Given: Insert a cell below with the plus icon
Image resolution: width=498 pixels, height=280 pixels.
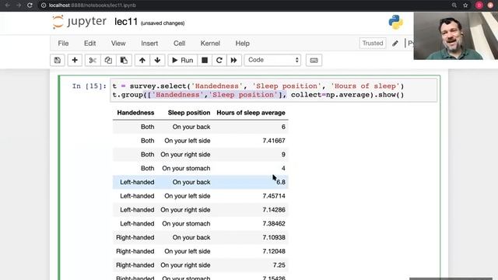Looking at the screenshot, I should coord(75,60).
